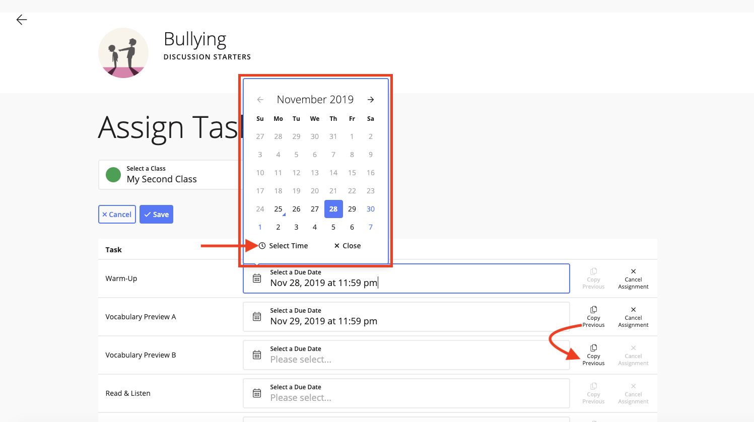
Task: Go to previous month in calendar
Action: click(260, 100)
